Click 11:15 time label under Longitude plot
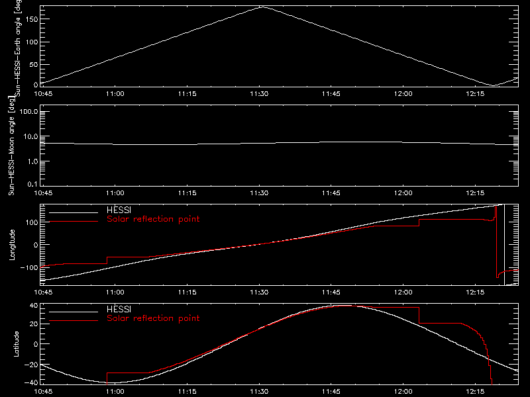530x397 pixels. point(187,292)
